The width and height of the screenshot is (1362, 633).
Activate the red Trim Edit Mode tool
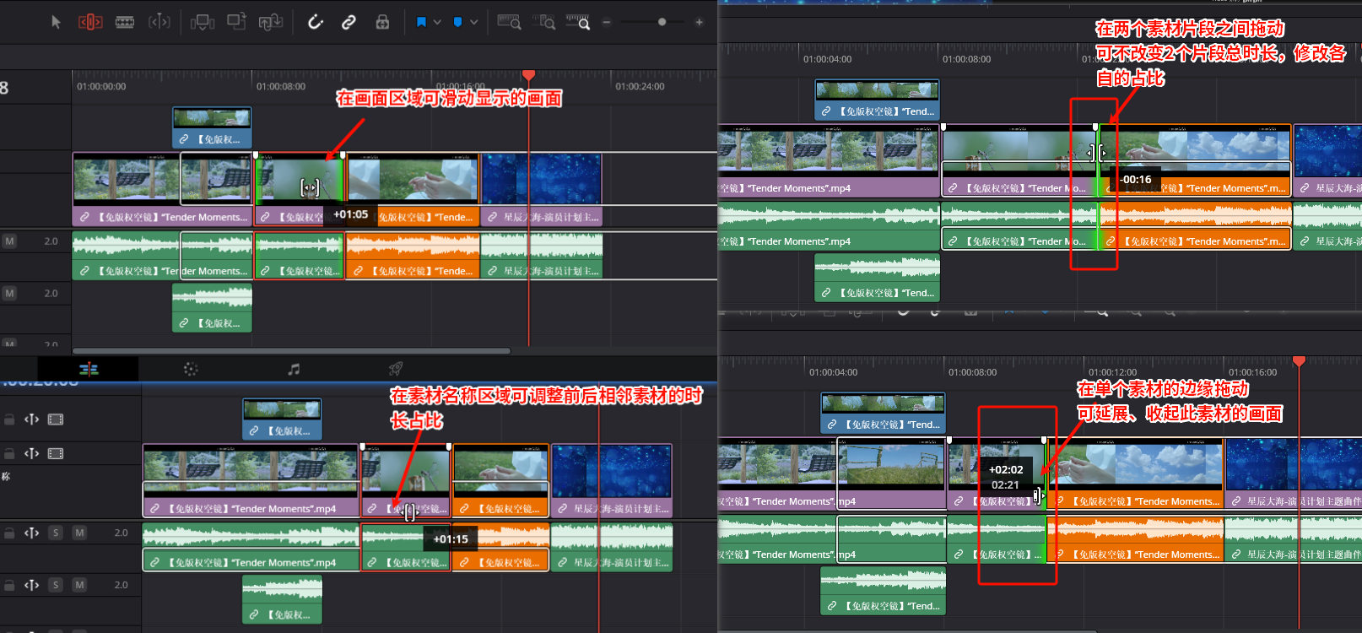[90, 22]
